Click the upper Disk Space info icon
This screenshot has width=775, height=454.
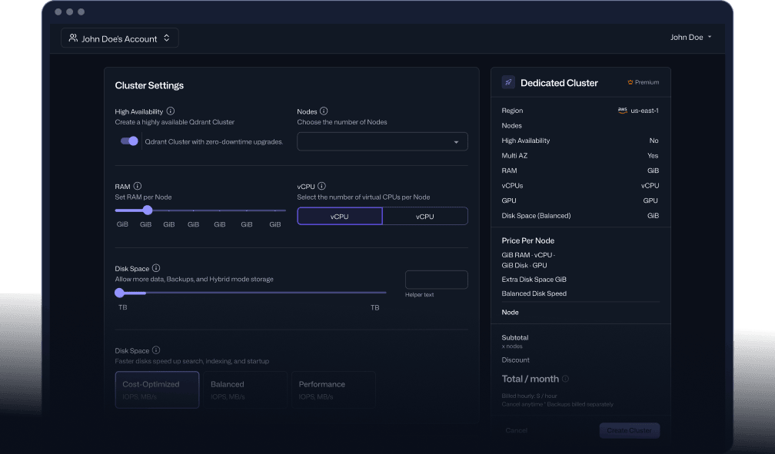click(156, 268)
